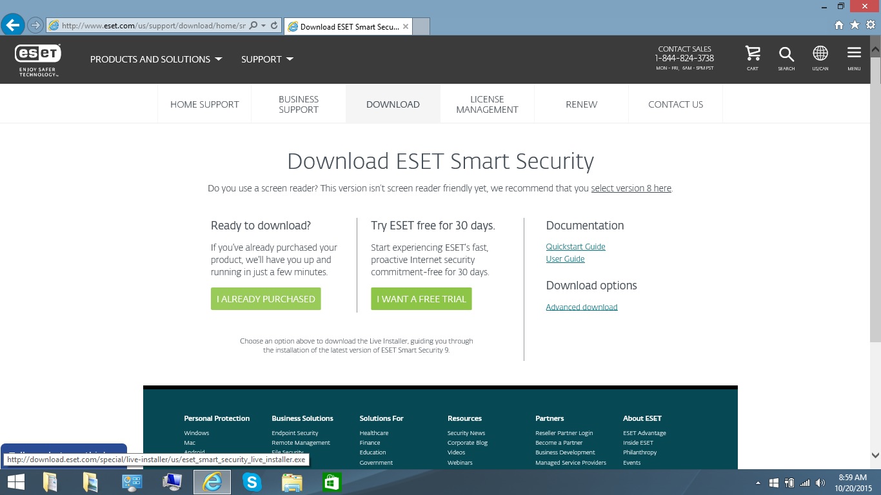Open the shopping Cart icon
Screen dimensions: 881x495
[753, 58]
